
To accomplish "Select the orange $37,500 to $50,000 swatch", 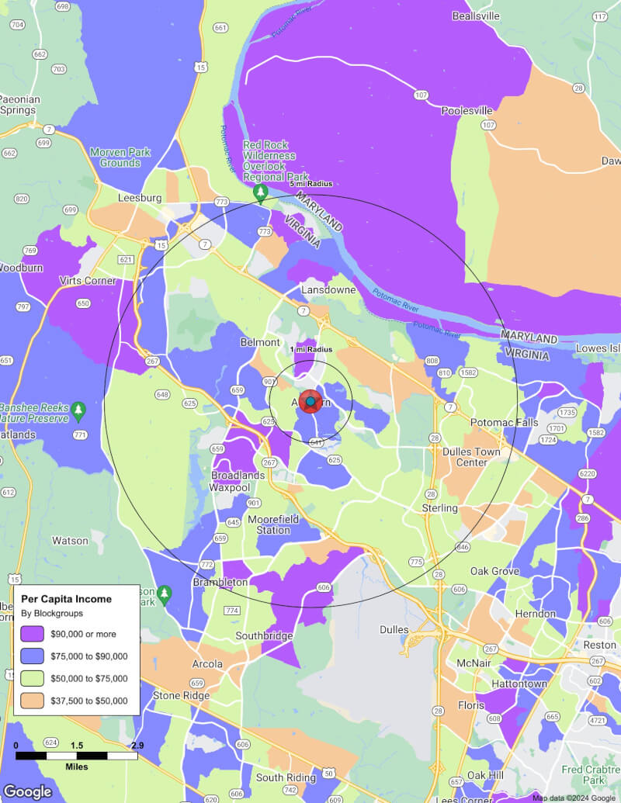I will click(x=32, y=701).
